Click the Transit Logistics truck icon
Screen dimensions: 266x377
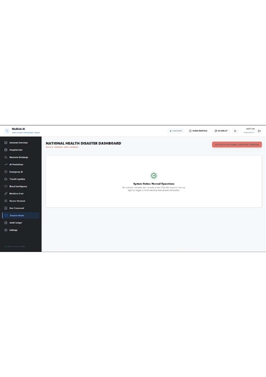pos(6,179)
